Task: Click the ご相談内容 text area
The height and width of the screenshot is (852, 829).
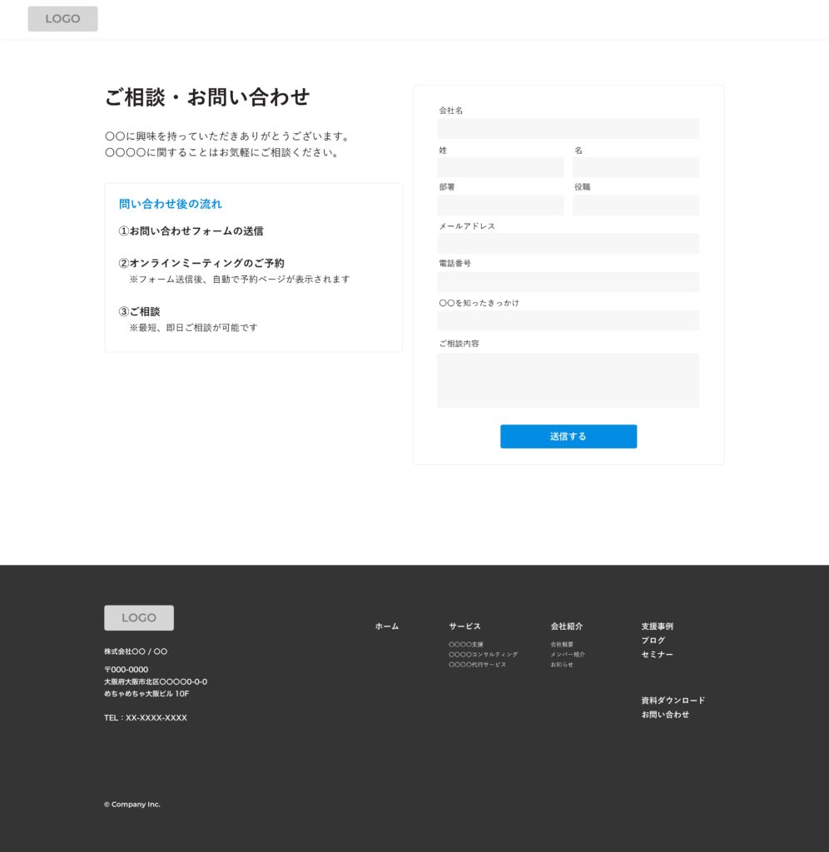Action: (x=568, y=380)
